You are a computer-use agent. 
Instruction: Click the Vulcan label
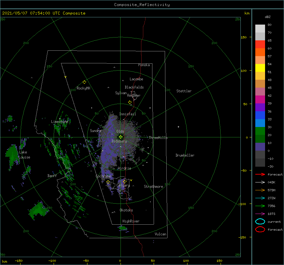pyautogui.click(x=161, y=234)
